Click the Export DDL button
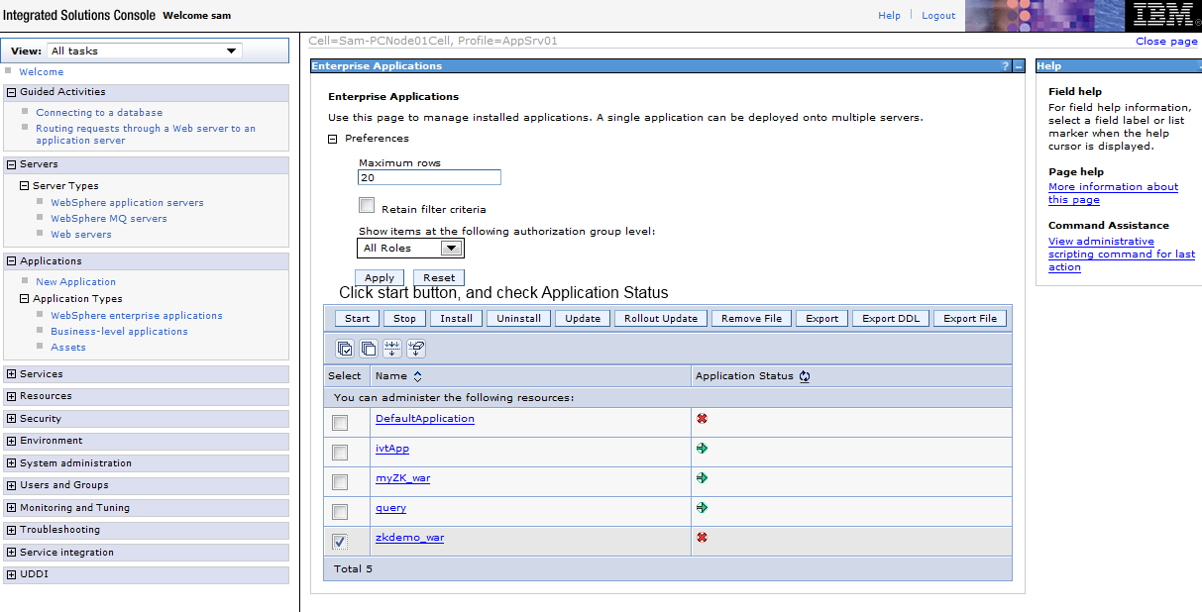This screenshot has height=612, width=1202. [892, 319]
